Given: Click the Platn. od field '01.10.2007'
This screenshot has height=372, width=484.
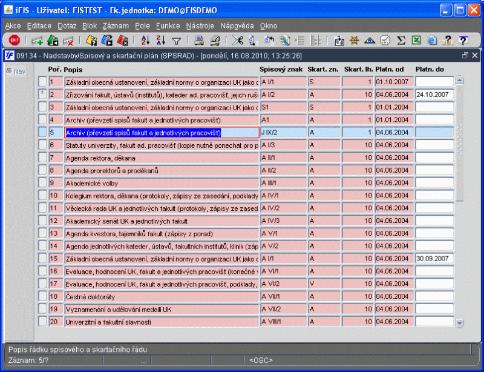Looking at the screenshot, I should [394, 82].
